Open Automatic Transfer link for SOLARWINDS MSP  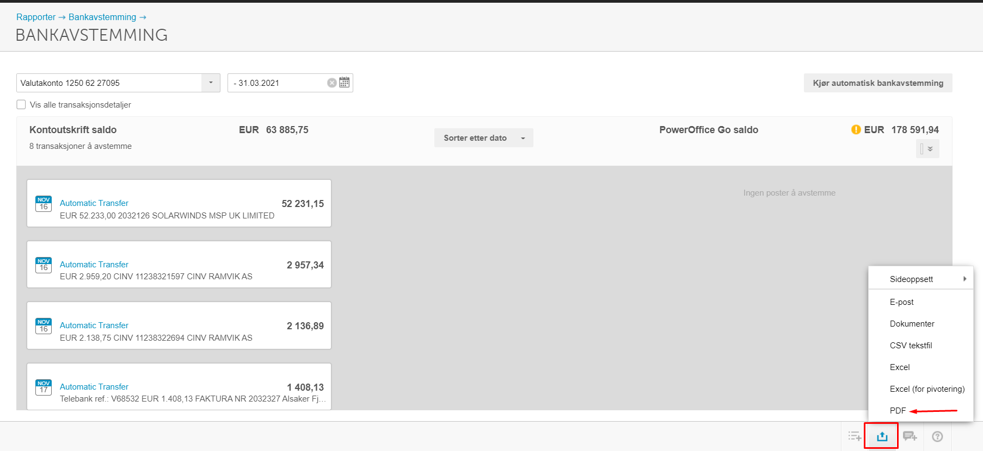click(94, 203)
